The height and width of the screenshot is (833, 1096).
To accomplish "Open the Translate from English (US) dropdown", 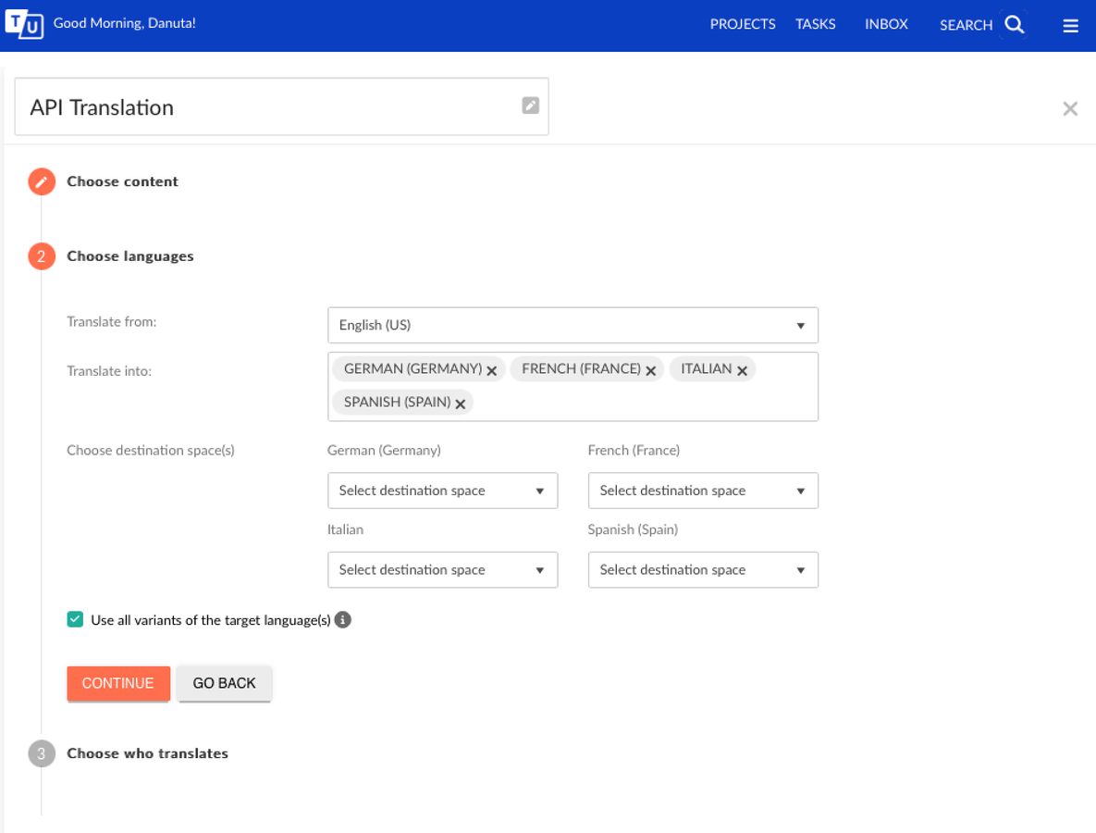I will 573,325.
